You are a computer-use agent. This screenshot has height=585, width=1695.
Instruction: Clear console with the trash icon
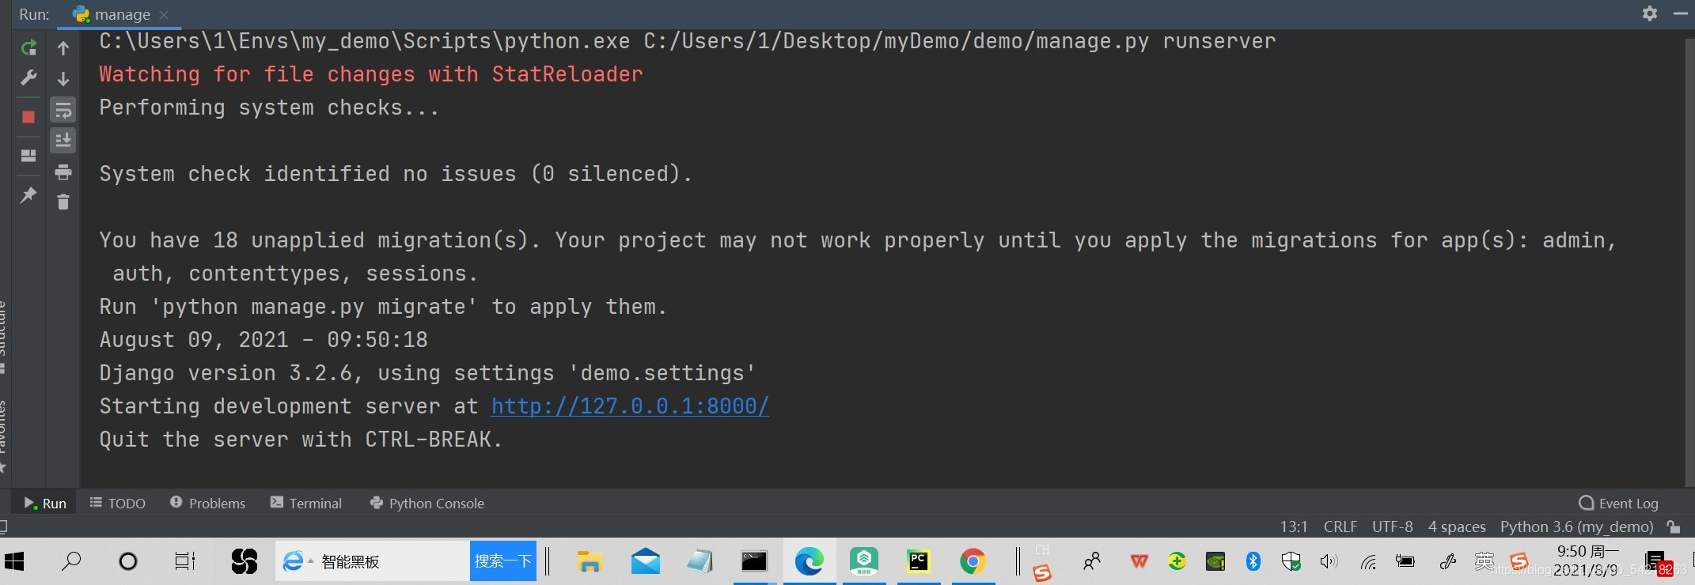pos(63,202)
